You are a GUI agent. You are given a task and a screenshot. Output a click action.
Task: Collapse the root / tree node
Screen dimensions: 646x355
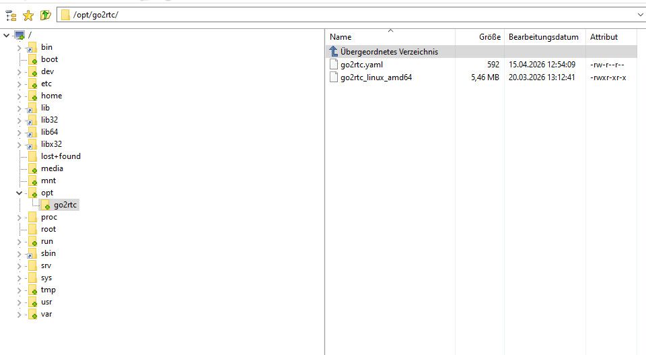coord(7,36)
